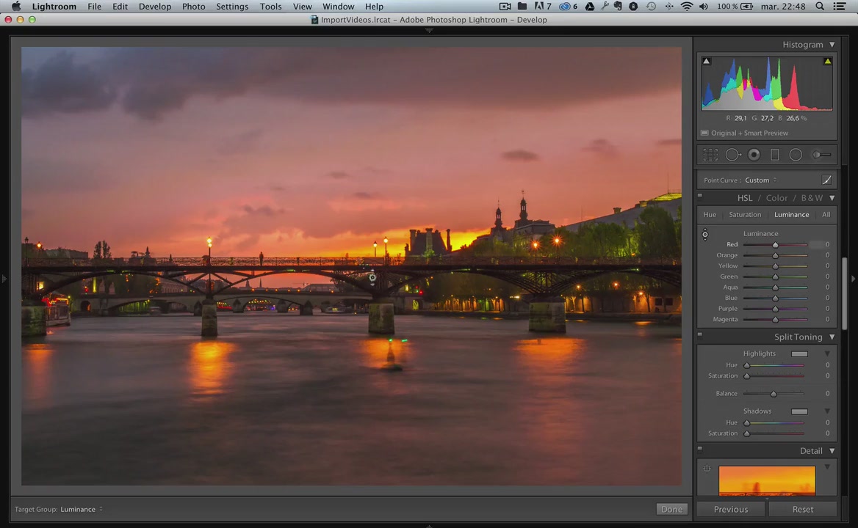Switch to the Saturation tab
858x528 pixels.
[745, 215]
